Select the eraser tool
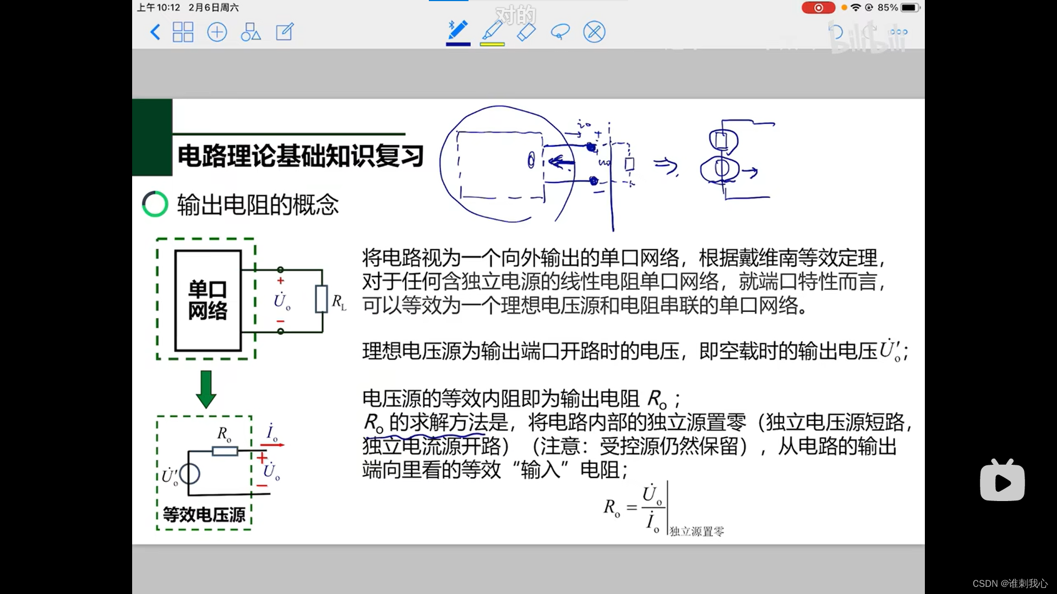The height and width of the screenshot is (594, 1057). 526,32
